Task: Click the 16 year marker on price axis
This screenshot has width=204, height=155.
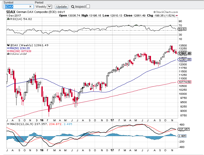Action: pyautogui.click(x=42, y=120)
